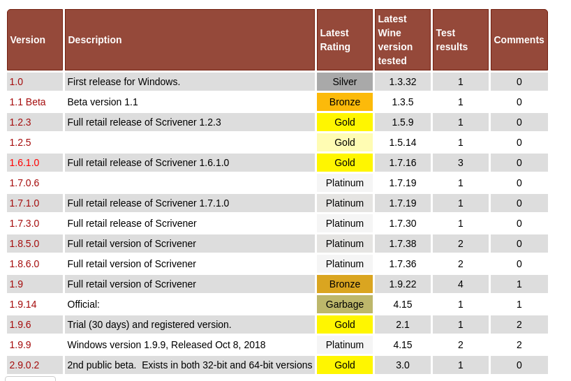Click Wine version 3.0 cell
The image size is (571, 381).
[x=403, y=365]
